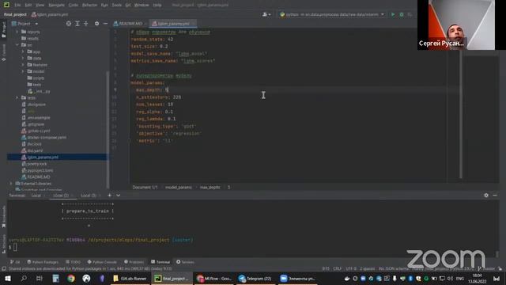Open the Windows Start menu
Image resolution: width=506 pixels, height=285 pixels.
click(x=8, y=279)
